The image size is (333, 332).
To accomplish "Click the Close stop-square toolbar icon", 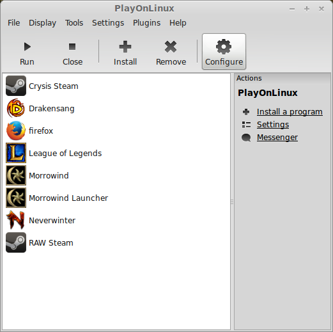I will tap(72, 47).
